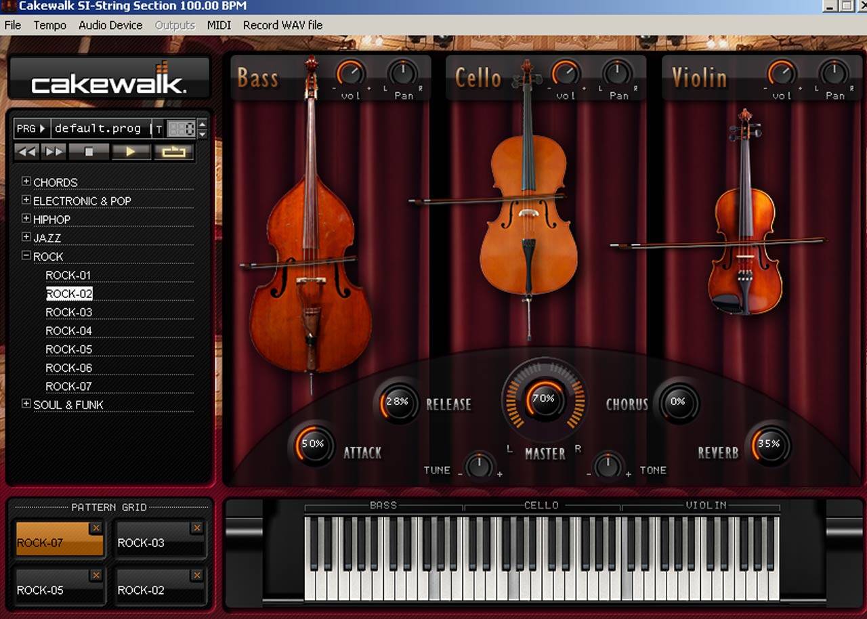Open the Record WAV file menu

click(282, 25)
